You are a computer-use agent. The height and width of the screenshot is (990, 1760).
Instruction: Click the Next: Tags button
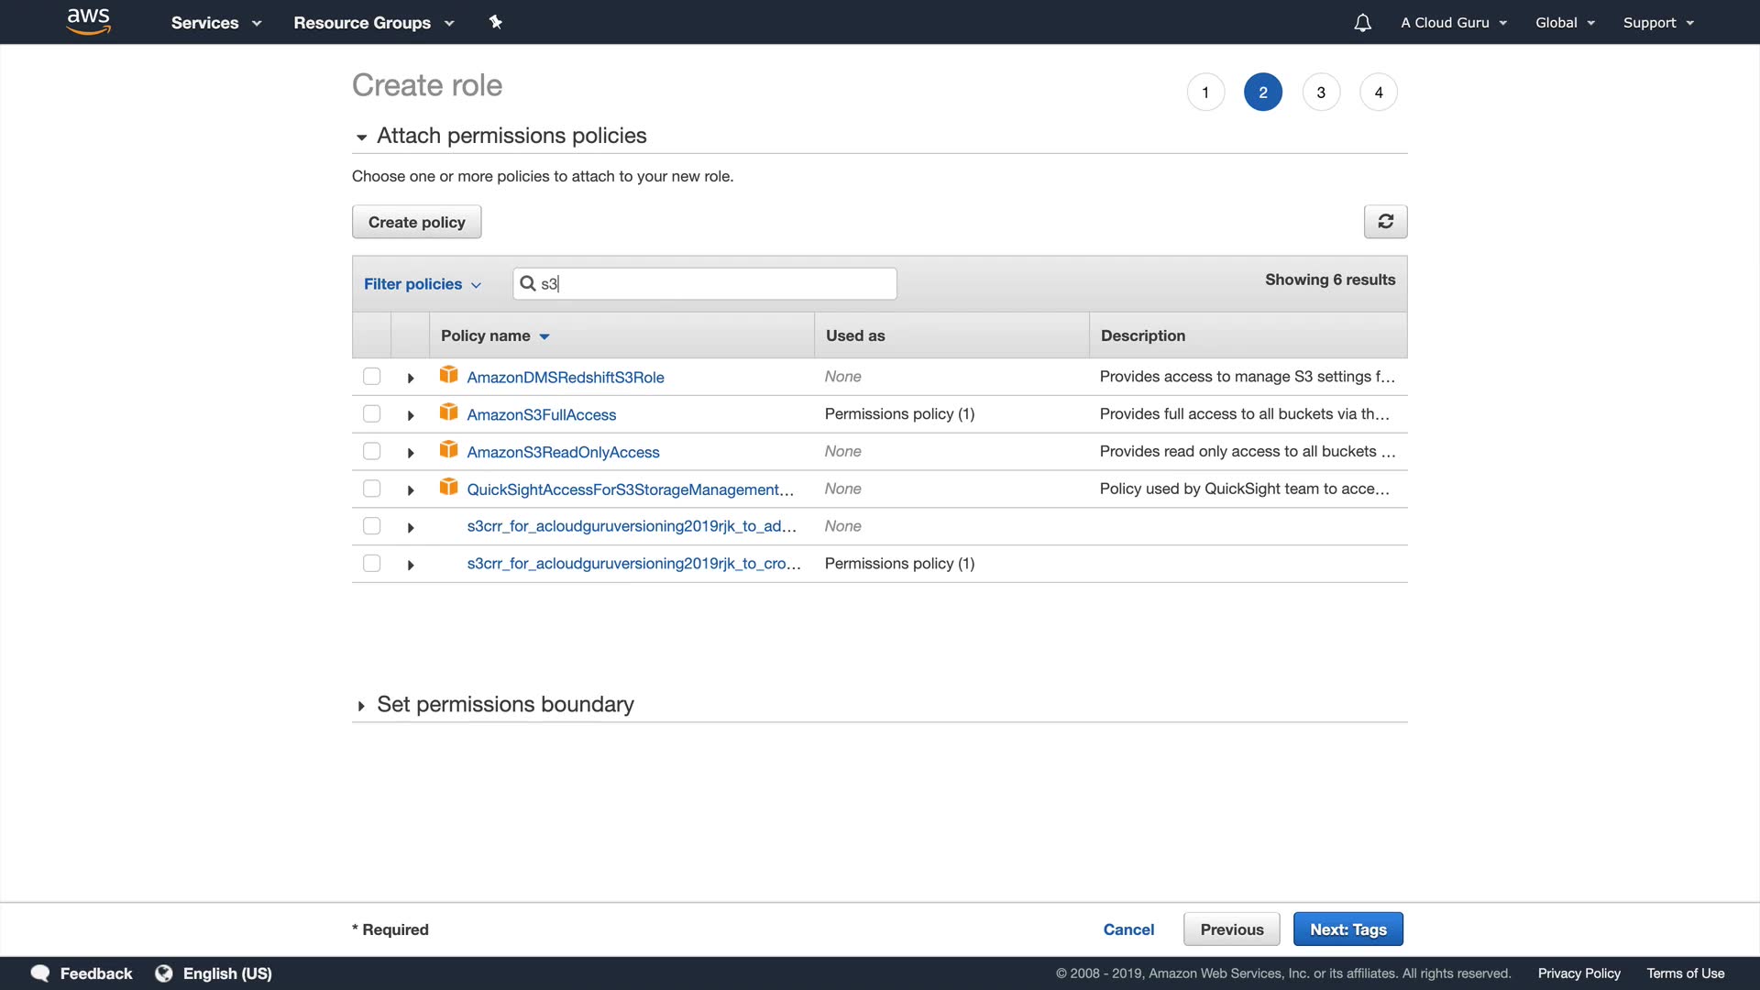(1347, 929)
